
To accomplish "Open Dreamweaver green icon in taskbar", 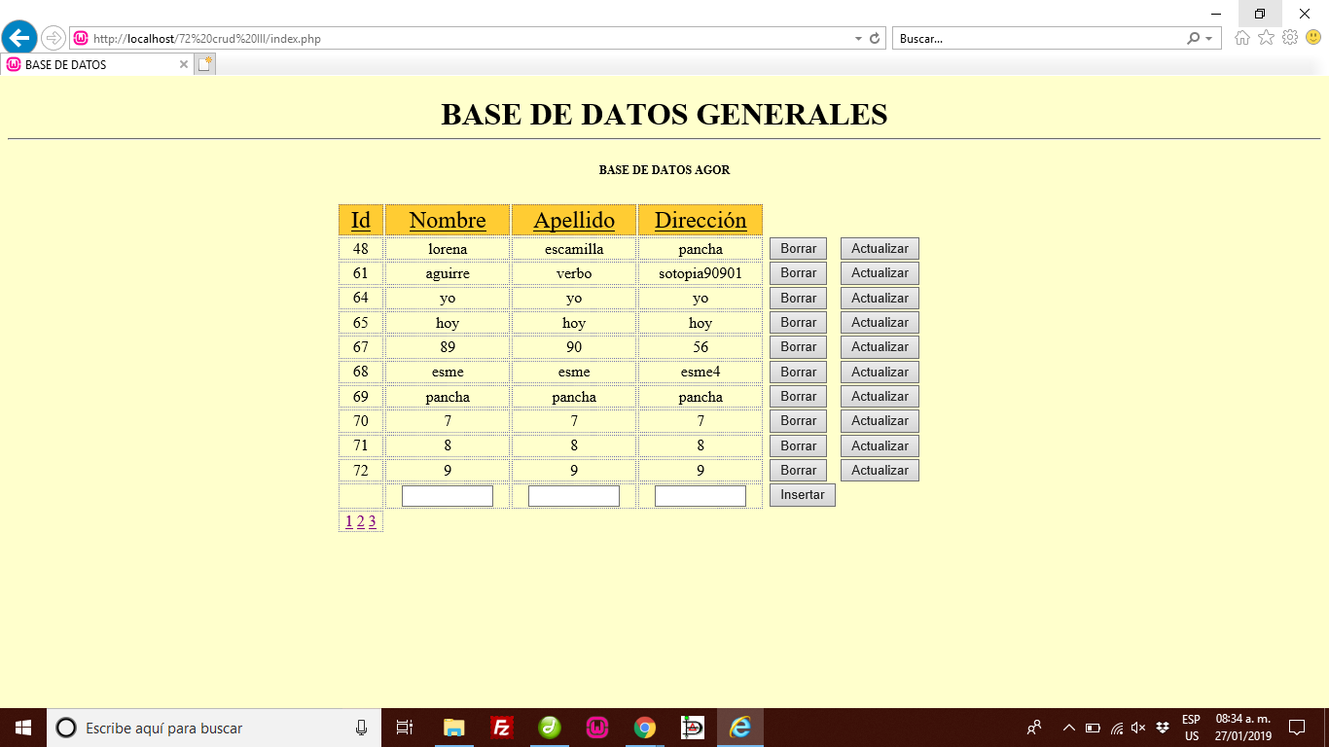I will pyautogui.click(x=549, y=728).
